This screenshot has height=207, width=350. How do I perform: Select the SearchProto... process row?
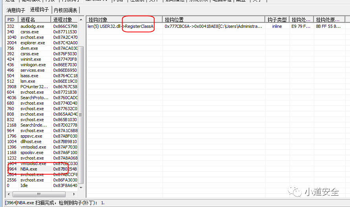(x=42, y=98)
